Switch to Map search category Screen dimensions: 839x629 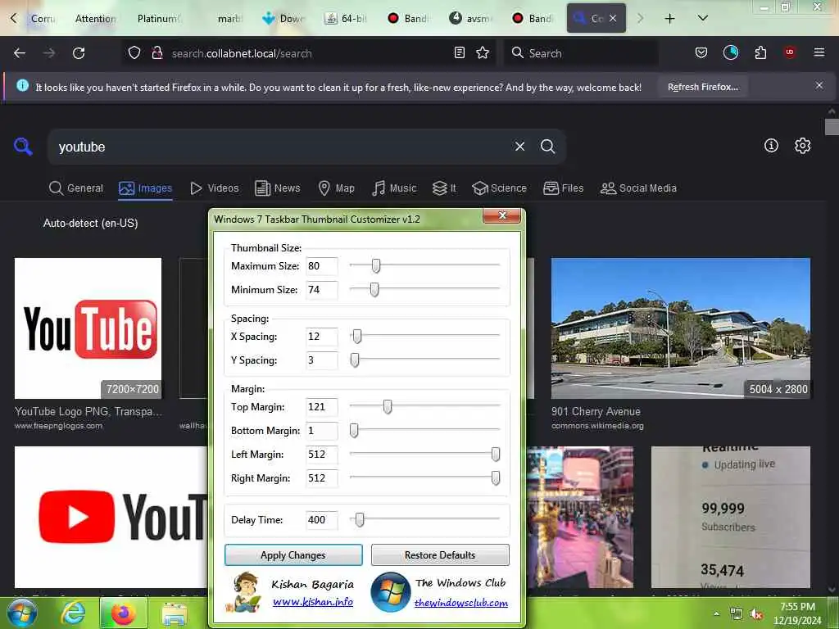tap(336, 188)
